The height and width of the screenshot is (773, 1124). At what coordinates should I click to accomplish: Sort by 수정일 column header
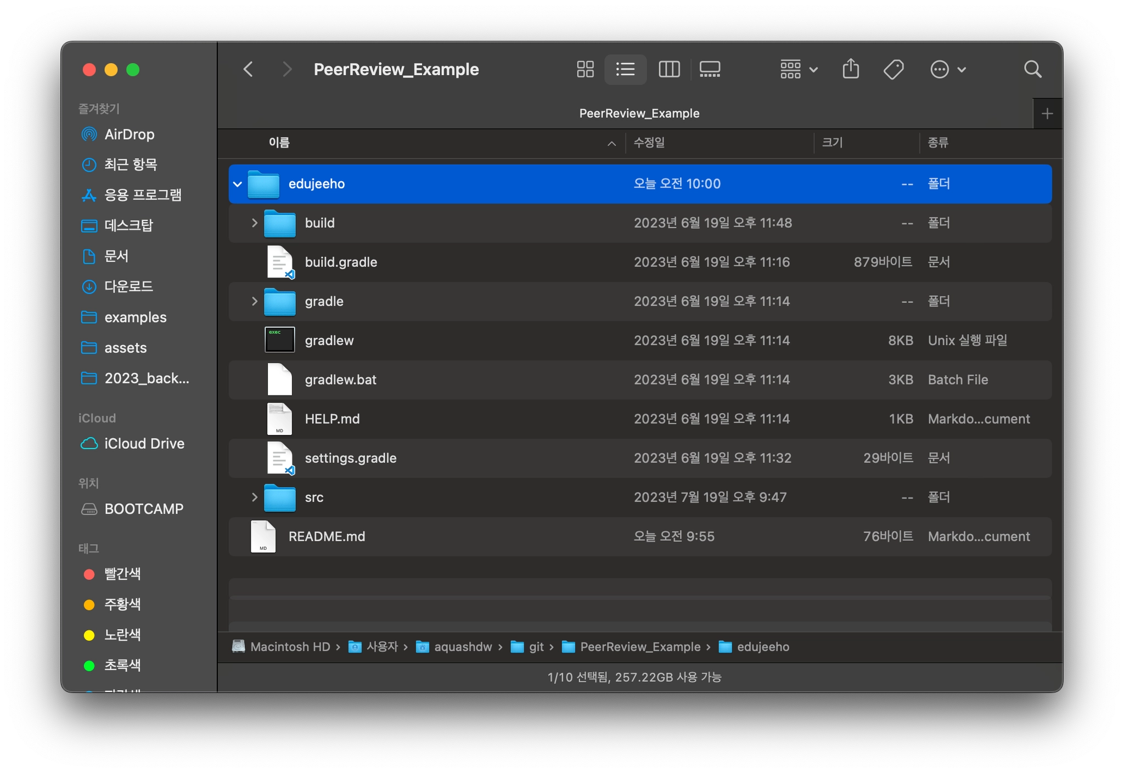tap(649, 143)
